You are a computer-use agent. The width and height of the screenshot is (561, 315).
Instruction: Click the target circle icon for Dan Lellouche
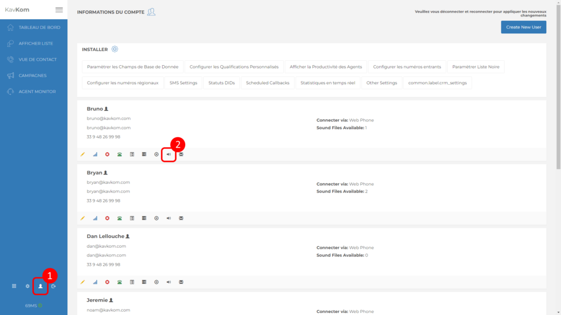(156, 282)
